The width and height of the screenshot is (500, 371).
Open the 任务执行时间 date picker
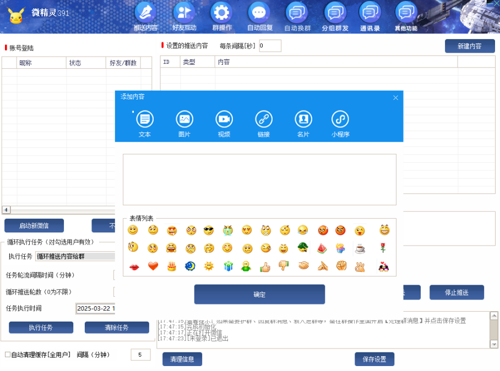point(96,308)
